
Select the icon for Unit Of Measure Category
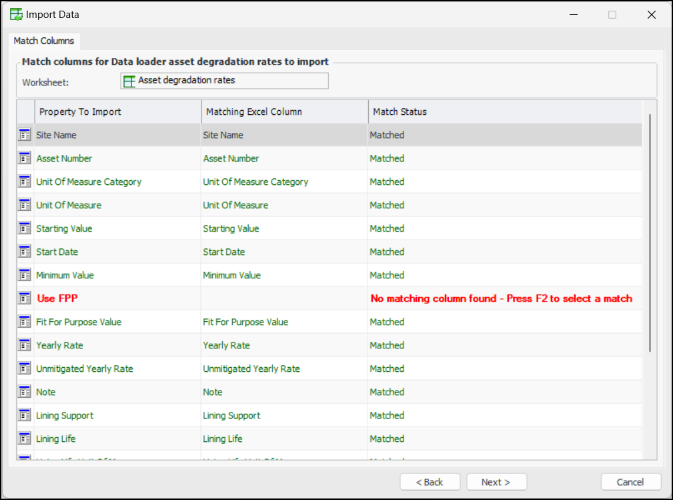25,182
